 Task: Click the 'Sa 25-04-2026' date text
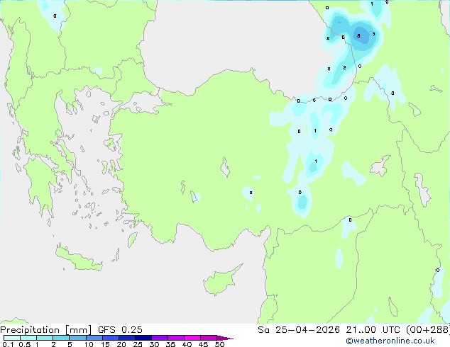click(x=299, y=330)
